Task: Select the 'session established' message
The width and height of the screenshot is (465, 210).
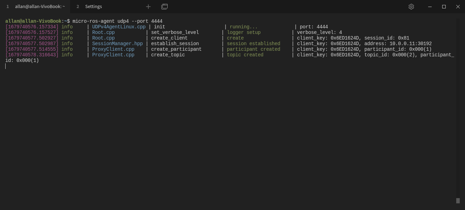Action: [x=253, y=43]
